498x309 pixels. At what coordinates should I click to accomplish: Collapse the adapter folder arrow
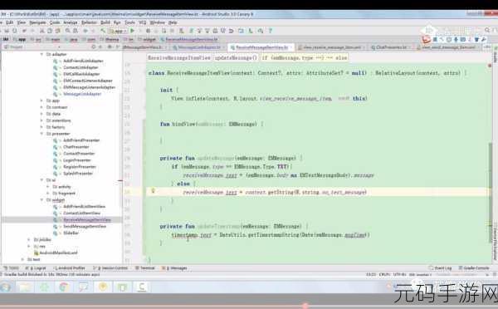(41, 54)
